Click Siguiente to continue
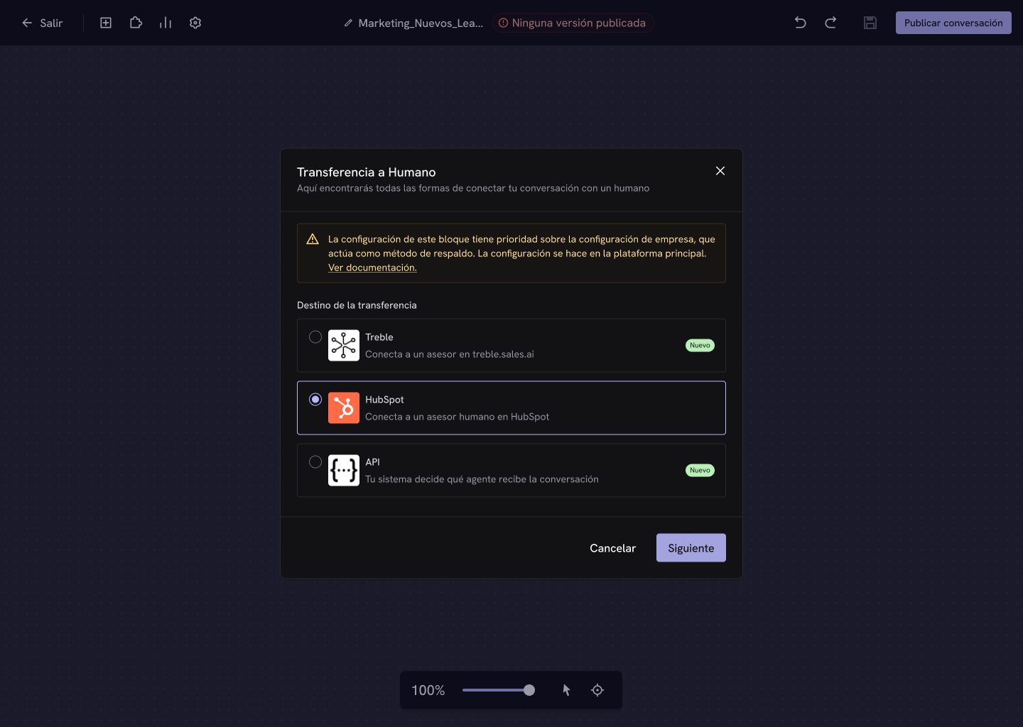Image resolution: width=1023 pixels, height=727 pixels. (x=691, y=548)
